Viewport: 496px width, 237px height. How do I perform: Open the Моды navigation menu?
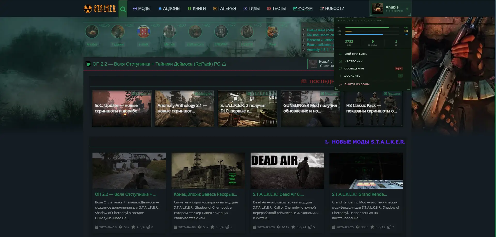[x=142, y=9]
